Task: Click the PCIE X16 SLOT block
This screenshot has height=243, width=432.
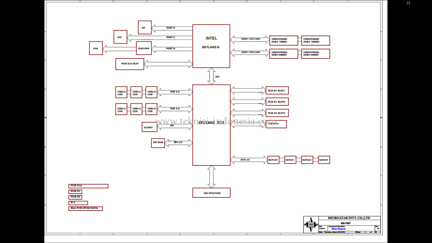Action: [130, 64]
